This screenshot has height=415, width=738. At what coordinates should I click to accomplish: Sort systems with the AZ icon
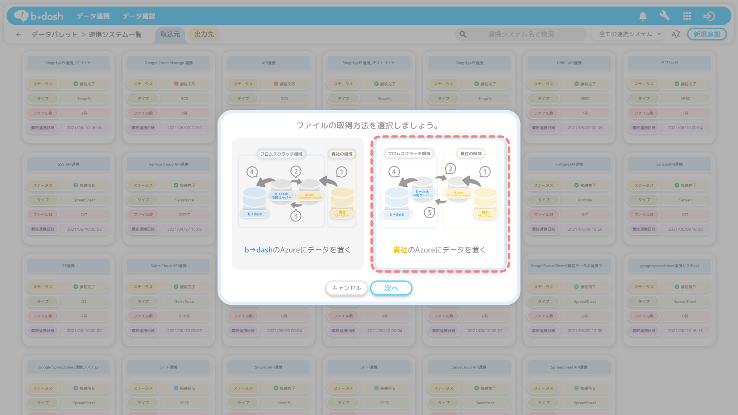point(676,34)
